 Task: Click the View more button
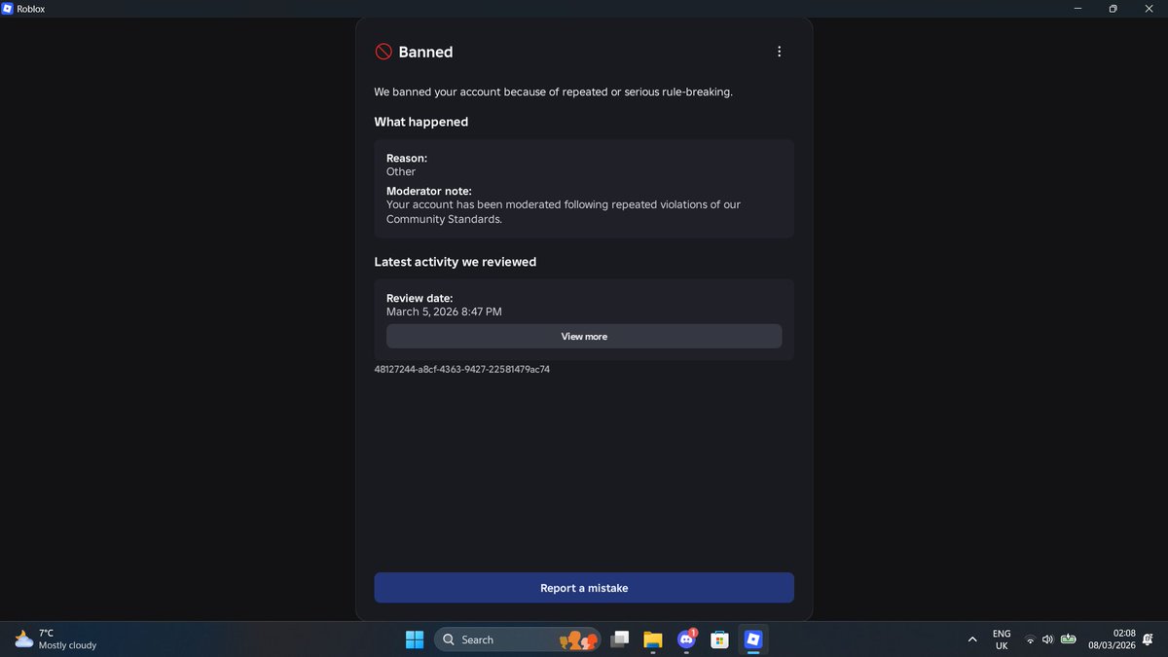pyautogui.click(x=584, y=336)
